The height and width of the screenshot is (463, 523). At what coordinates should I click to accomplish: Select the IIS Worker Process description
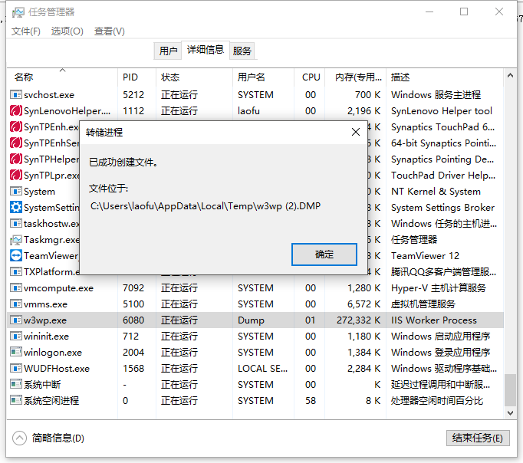tap(434, 320)
